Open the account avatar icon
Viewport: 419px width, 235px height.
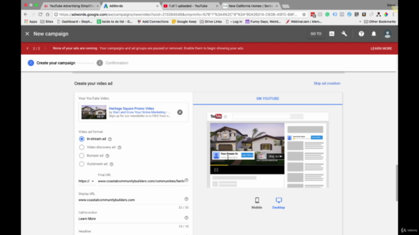point(388,34)
